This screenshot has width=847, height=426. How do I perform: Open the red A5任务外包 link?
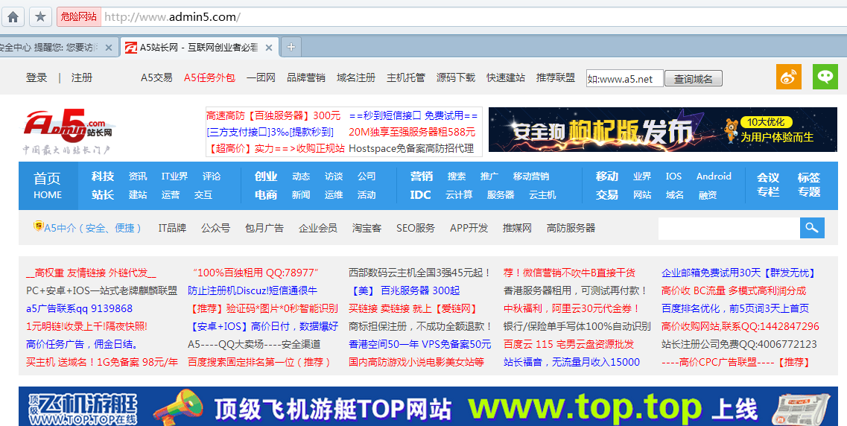pyautogui.click(x=209, y=77)
